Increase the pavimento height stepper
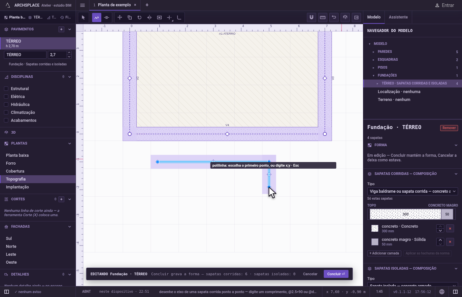Viewport: 462px width, 297px height. point(69,53)
